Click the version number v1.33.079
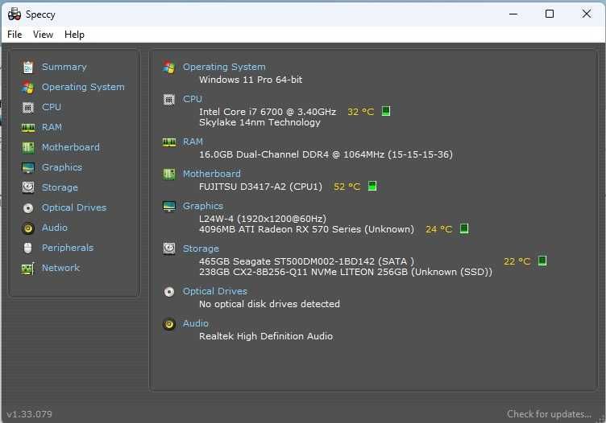This screenshot has width=606, height=423. coord(29,414)
